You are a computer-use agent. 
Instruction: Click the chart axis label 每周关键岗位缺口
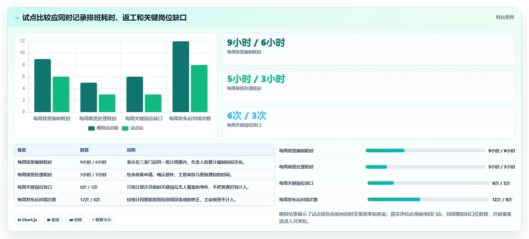(x=144, y=118)
